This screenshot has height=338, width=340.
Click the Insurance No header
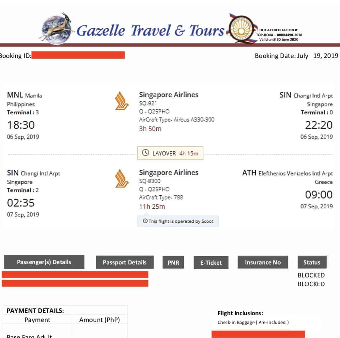pos(263,262)
